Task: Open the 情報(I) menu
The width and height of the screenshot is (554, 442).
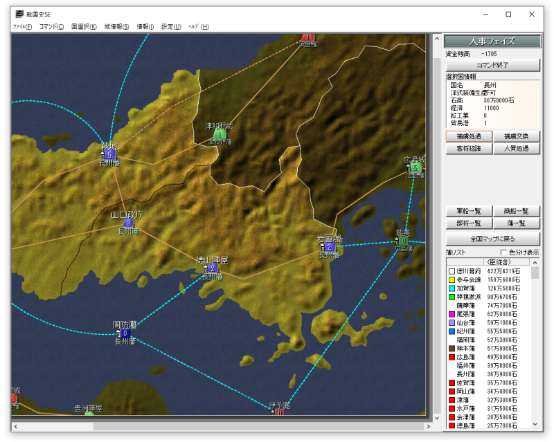Action: pos(145,27)
